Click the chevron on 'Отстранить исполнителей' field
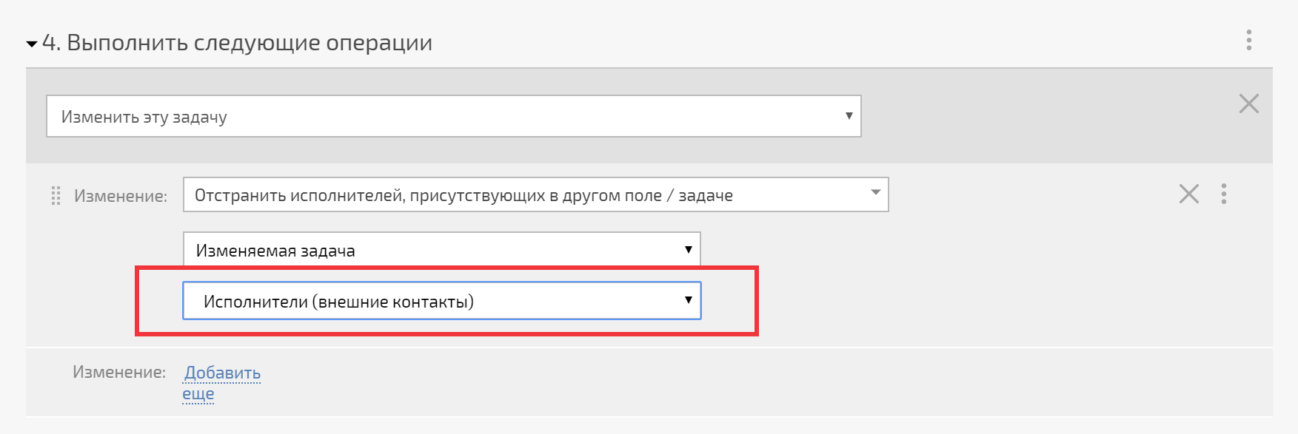Image resolution: width=1298 pixels, height=434 pixels. (876, 193)
